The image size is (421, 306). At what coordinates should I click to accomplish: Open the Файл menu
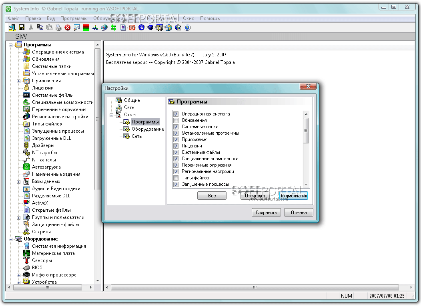pyautogui.click(x=14, y=18)
